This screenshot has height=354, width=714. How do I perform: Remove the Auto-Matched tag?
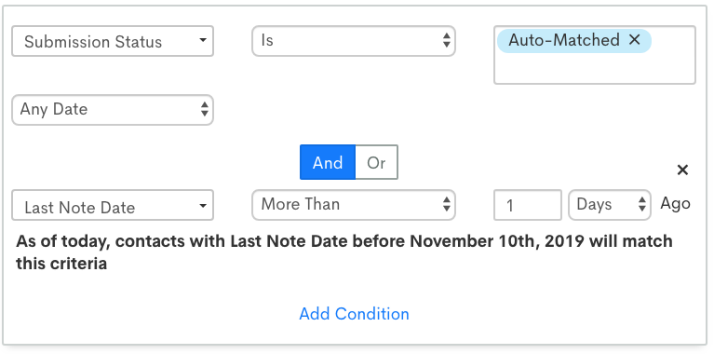pos(634,40)
